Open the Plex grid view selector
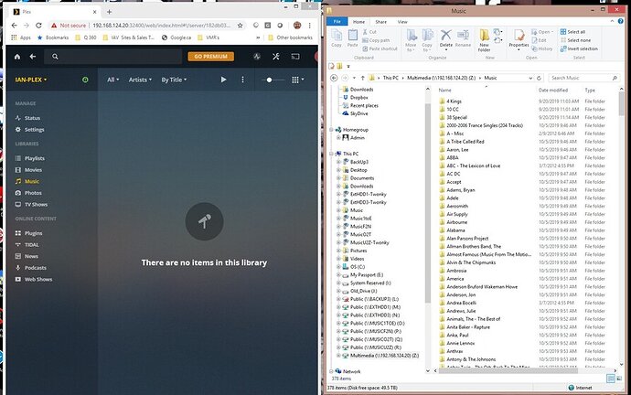 (x=297, y=80)
